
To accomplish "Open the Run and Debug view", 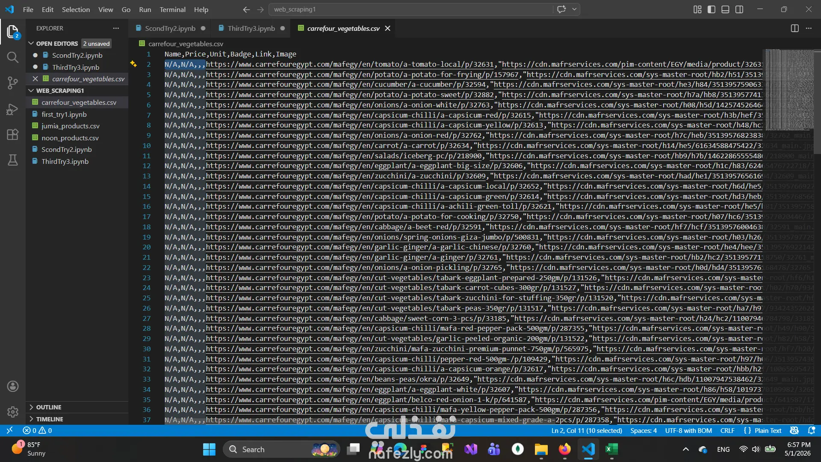I will (x=12, y=109).
